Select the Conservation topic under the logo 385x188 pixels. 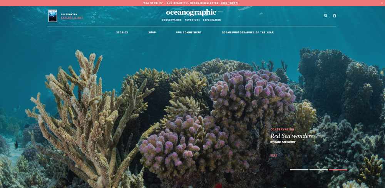point(172,20)
